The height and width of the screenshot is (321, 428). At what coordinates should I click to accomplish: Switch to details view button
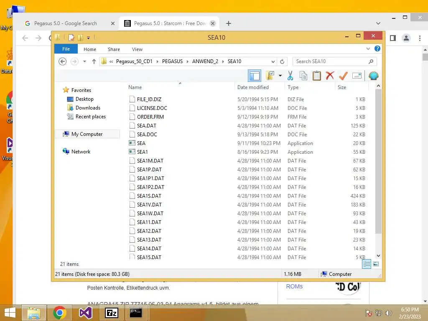(367, 264)
